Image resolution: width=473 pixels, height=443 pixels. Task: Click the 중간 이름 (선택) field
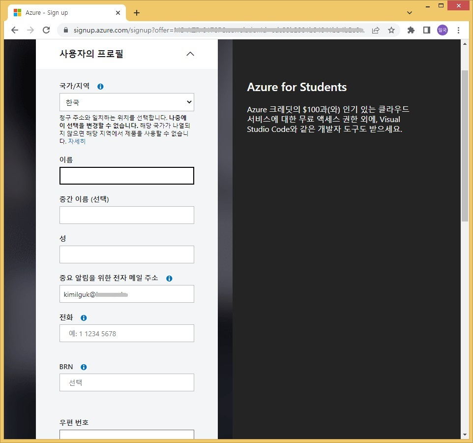127,215
